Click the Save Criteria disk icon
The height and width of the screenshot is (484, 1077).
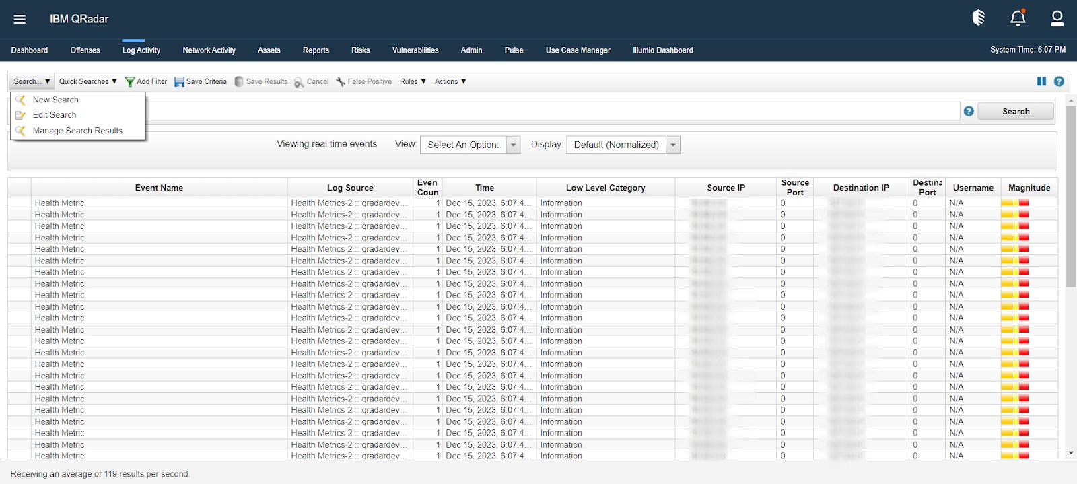[179, 81]
